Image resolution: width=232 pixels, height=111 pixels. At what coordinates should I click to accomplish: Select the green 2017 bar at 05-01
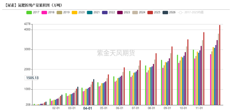tap(98, 94)
